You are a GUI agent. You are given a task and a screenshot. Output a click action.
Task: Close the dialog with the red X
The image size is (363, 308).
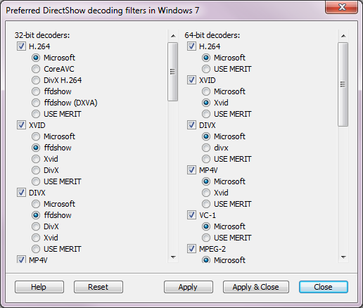pyautogui.click(x=341, y=7)
